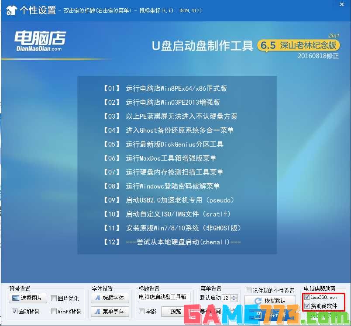The height and width of the screenshot is (326, 351).
Task: Decrease the 默认启动 value with down arrow
Action: [234, 300]
